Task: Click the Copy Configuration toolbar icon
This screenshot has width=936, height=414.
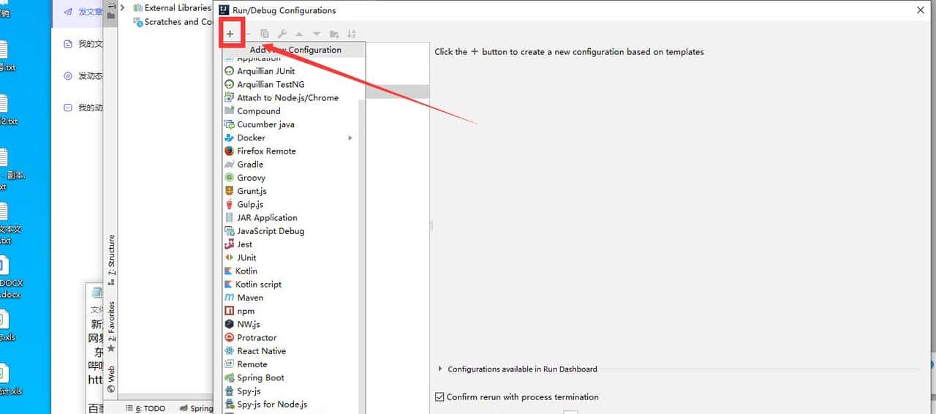Action: 265,34
